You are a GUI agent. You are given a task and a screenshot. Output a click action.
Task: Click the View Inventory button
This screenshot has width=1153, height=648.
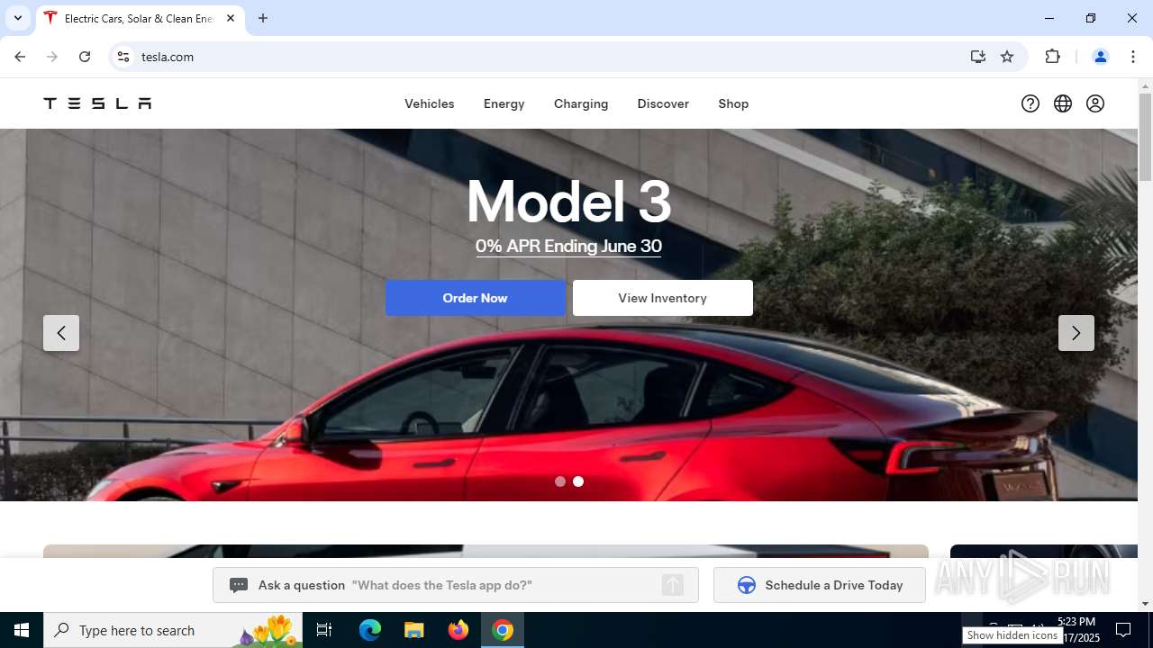pos(663,298)
